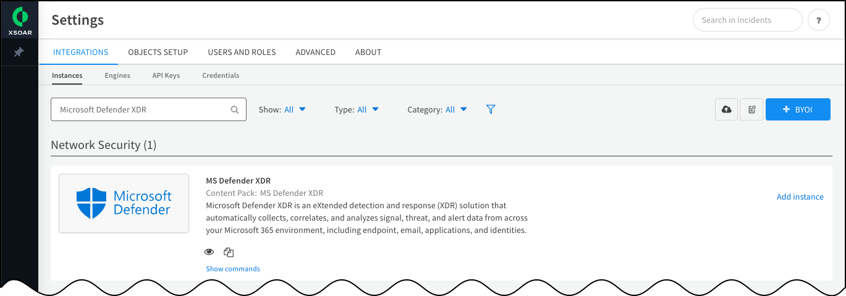846x296 pixels.
Task: Click the BYOI button
Action: [x=798, y=109]
